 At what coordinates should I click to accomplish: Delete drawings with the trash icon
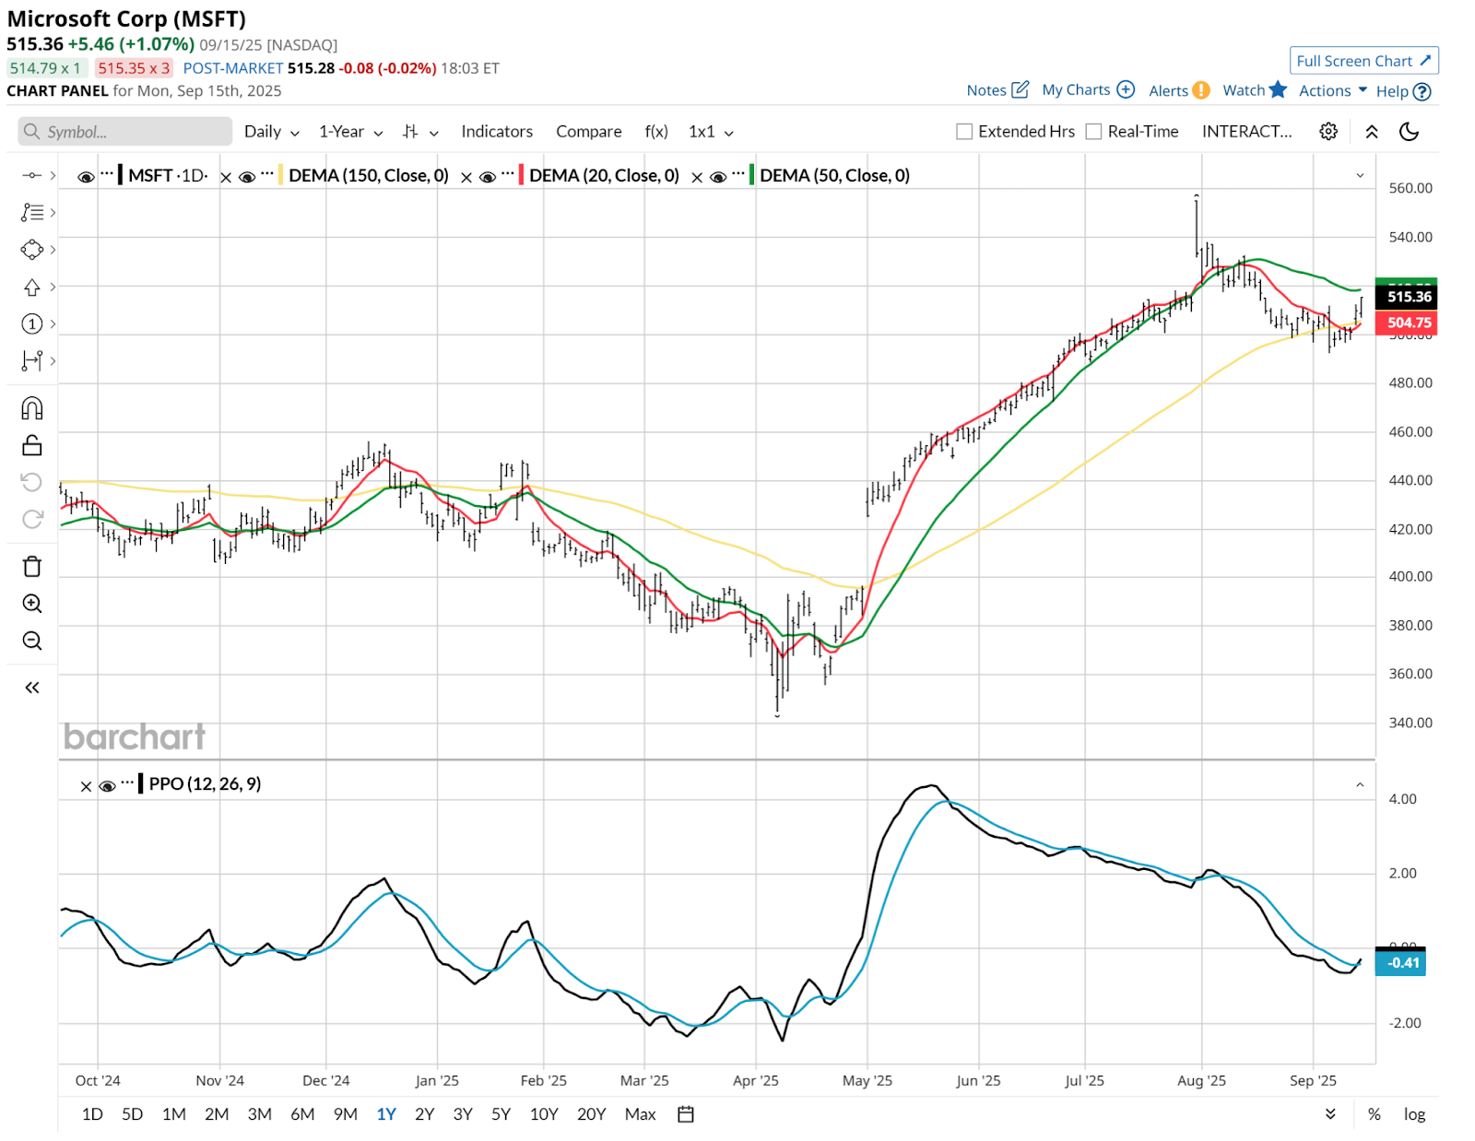[x=32, y=566]
